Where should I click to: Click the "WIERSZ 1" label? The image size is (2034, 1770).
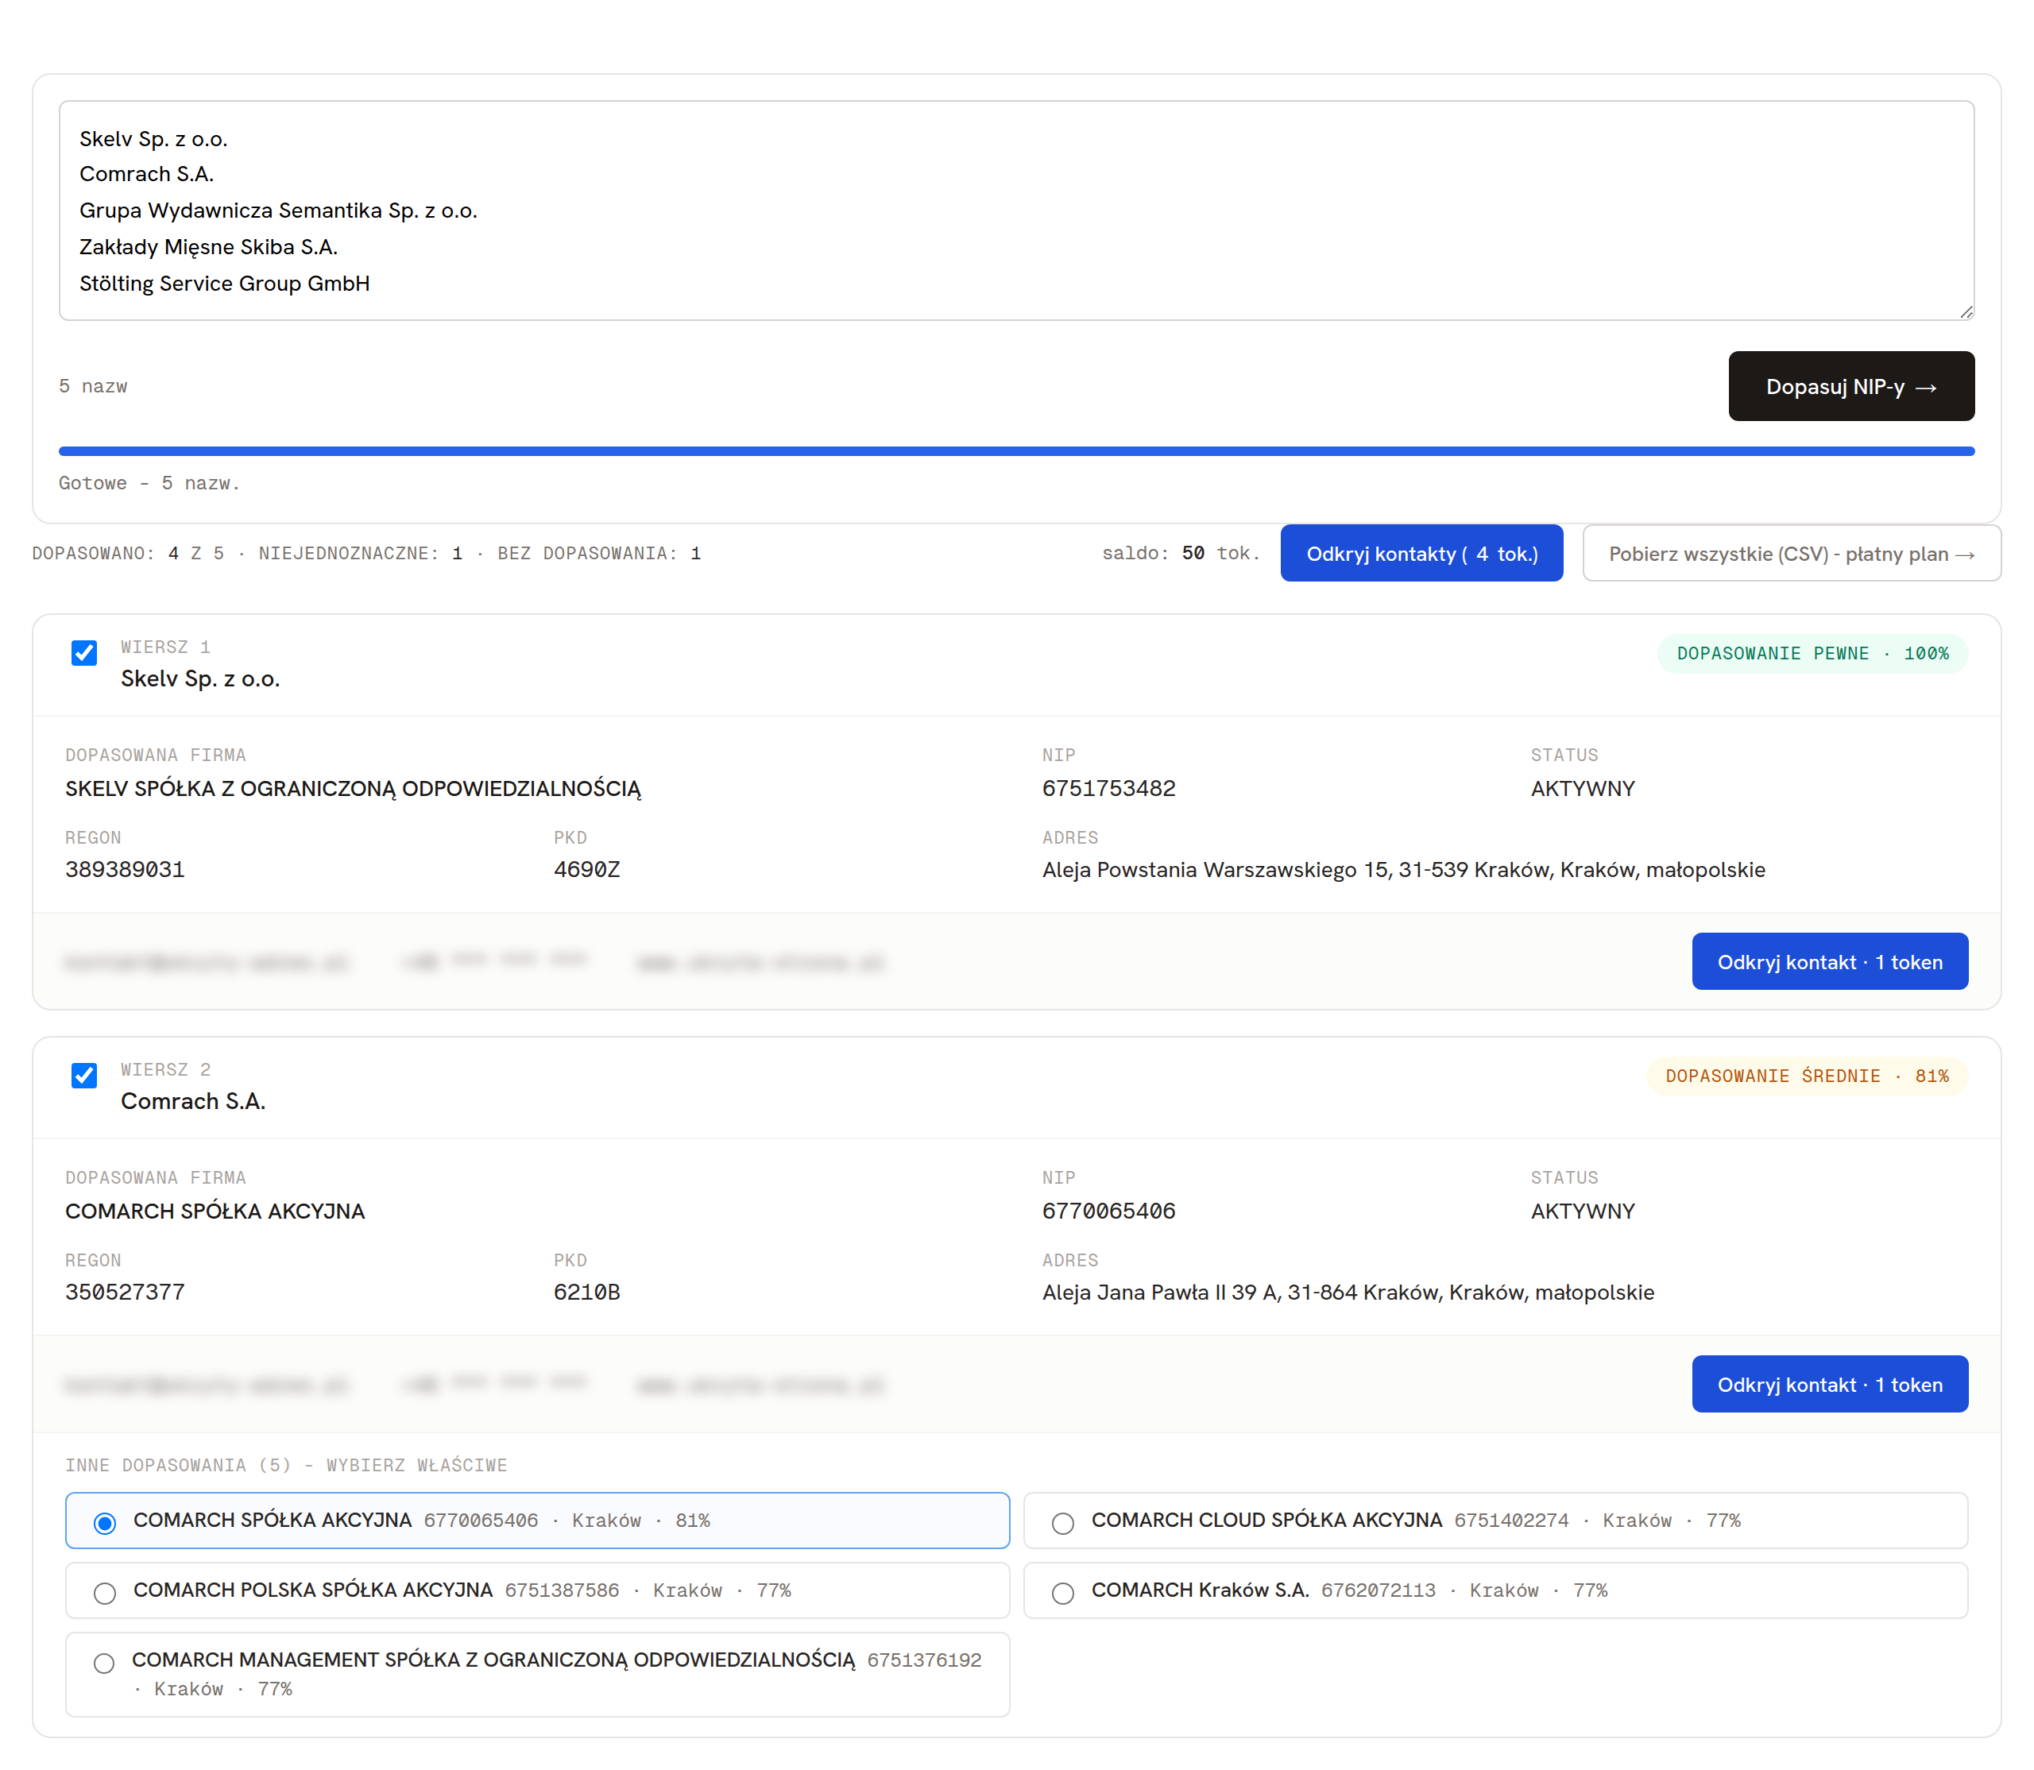(x=165, y=647)
